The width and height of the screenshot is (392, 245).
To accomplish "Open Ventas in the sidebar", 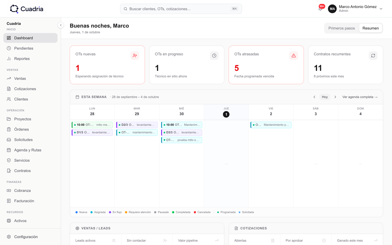I will click(30, 78).
